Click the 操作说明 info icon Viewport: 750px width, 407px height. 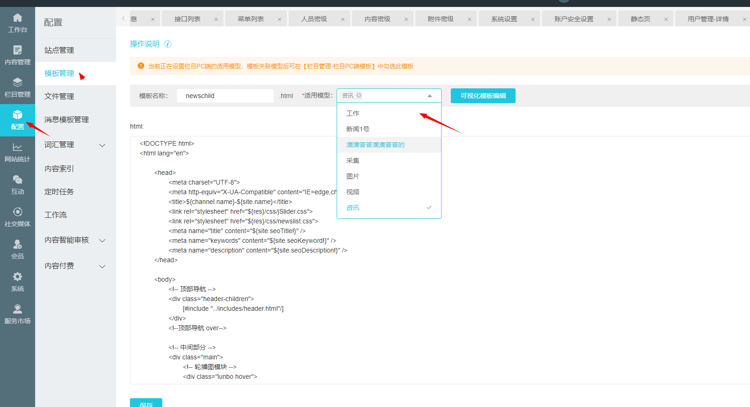point(168,44)
